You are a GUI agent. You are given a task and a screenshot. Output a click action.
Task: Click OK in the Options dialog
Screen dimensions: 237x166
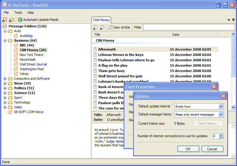point(188,149)
